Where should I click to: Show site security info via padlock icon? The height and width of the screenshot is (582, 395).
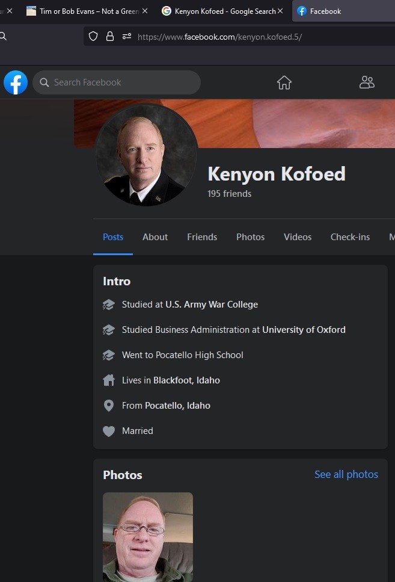pos(110,37)
